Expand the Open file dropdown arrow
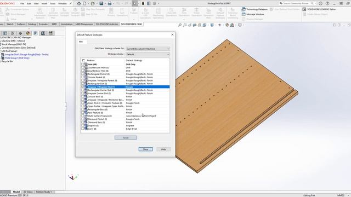Viewport: 351px width, 197px height. [x=97, y=3]
